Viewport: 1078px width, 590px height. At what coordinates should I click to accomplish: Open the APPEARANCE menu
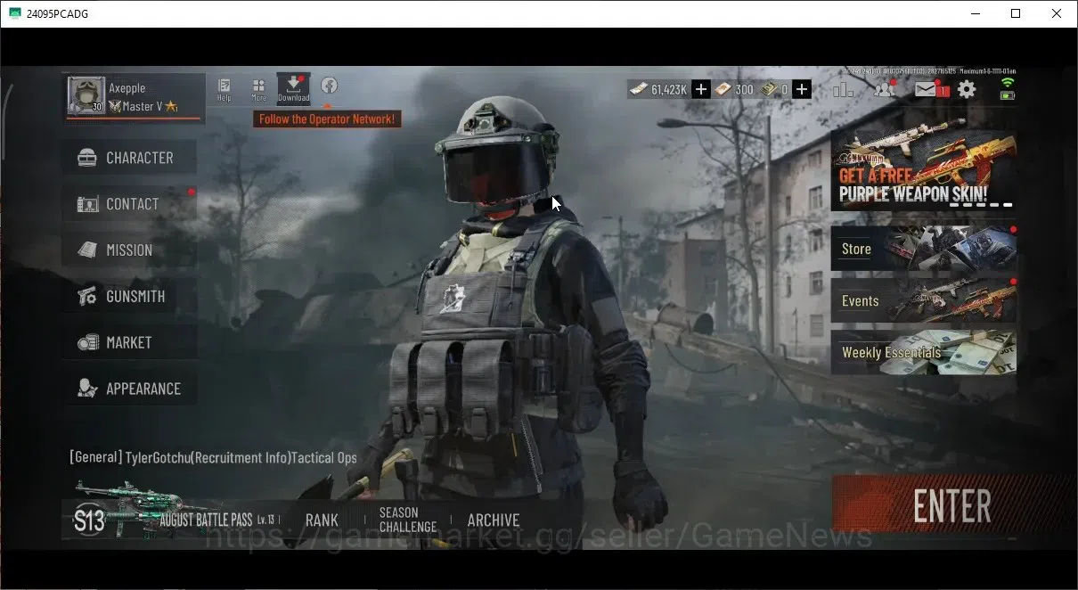[x=129, y=389]
